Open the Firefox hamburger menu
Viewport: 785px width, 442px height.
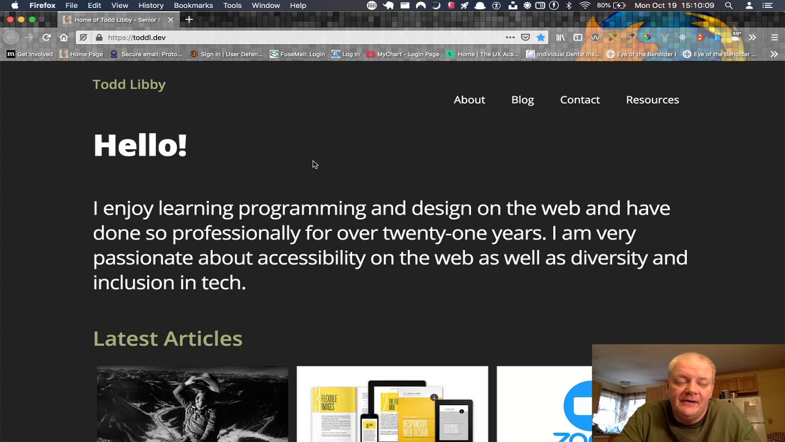774,37
